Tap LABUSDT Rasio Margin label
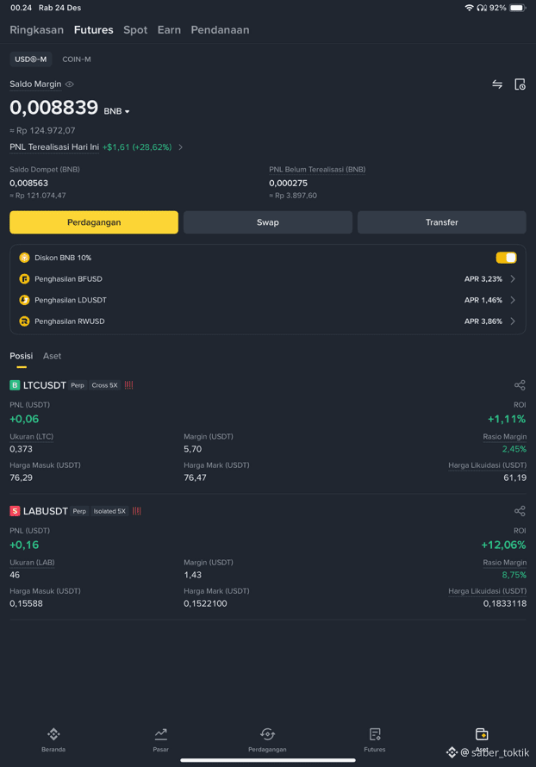 click(x=505, y=563)
